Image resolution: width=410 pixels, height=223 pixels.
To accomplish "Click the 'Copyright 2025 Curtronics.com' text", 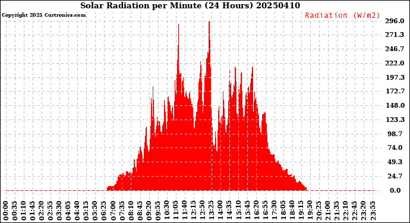I will [43, 15].
